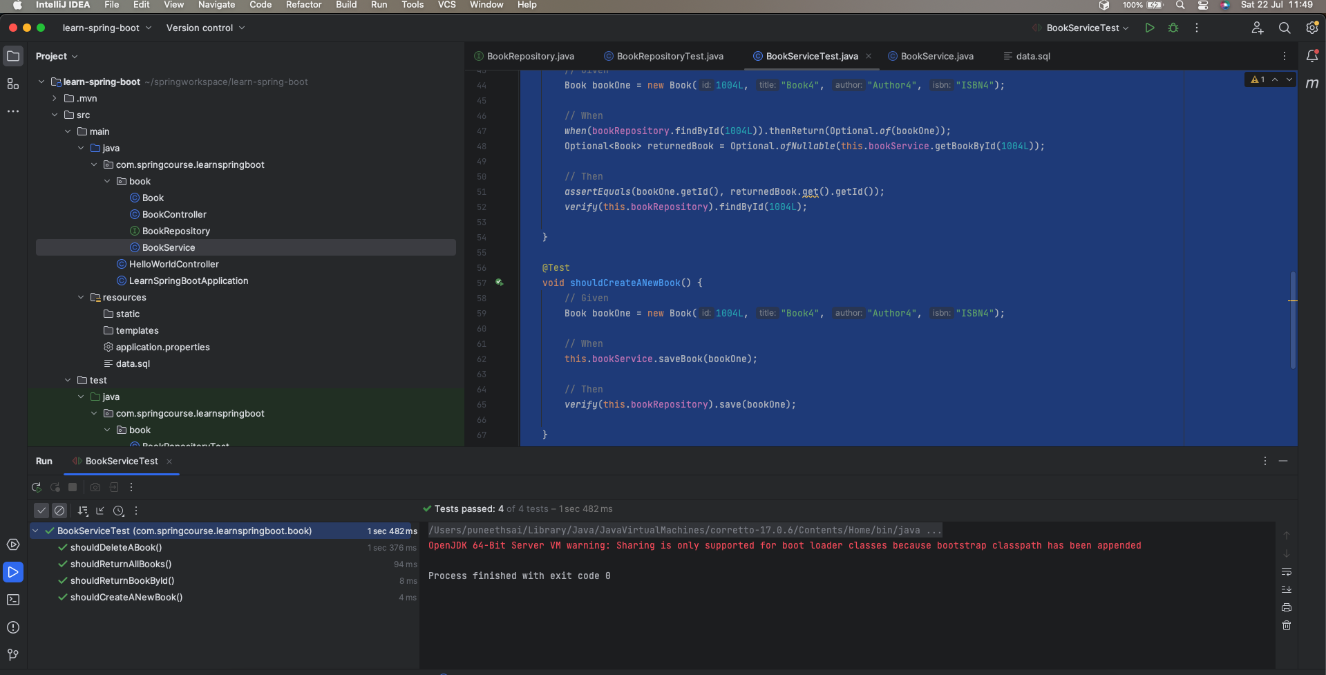Viewport: 1326px width, 675px height.
Task: Open sort options for test results
Action: (x=83, y=511)
